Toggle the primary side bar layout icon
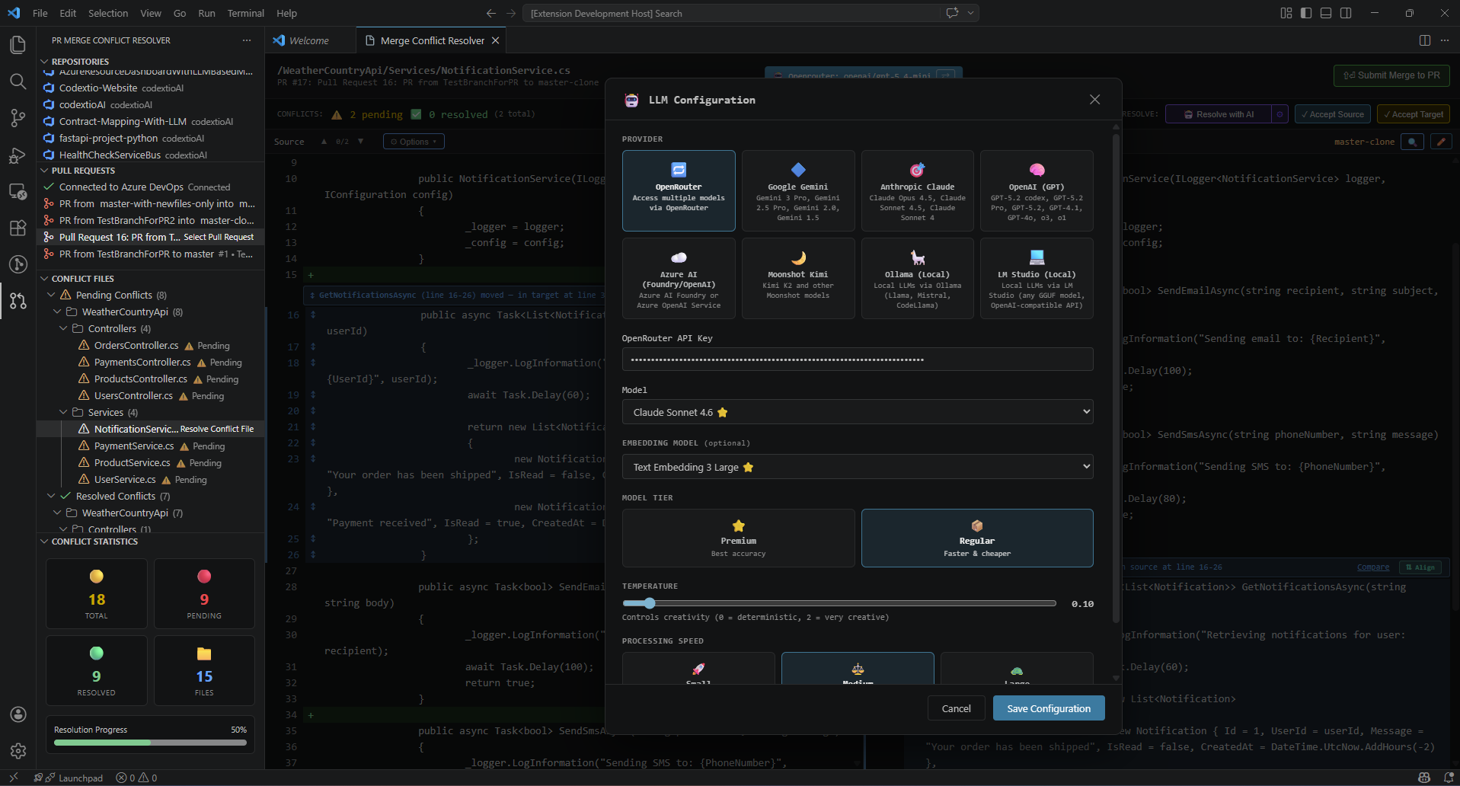Image resolution: width=1460 pixels, height=786 pixels. tap(1306, 13)
